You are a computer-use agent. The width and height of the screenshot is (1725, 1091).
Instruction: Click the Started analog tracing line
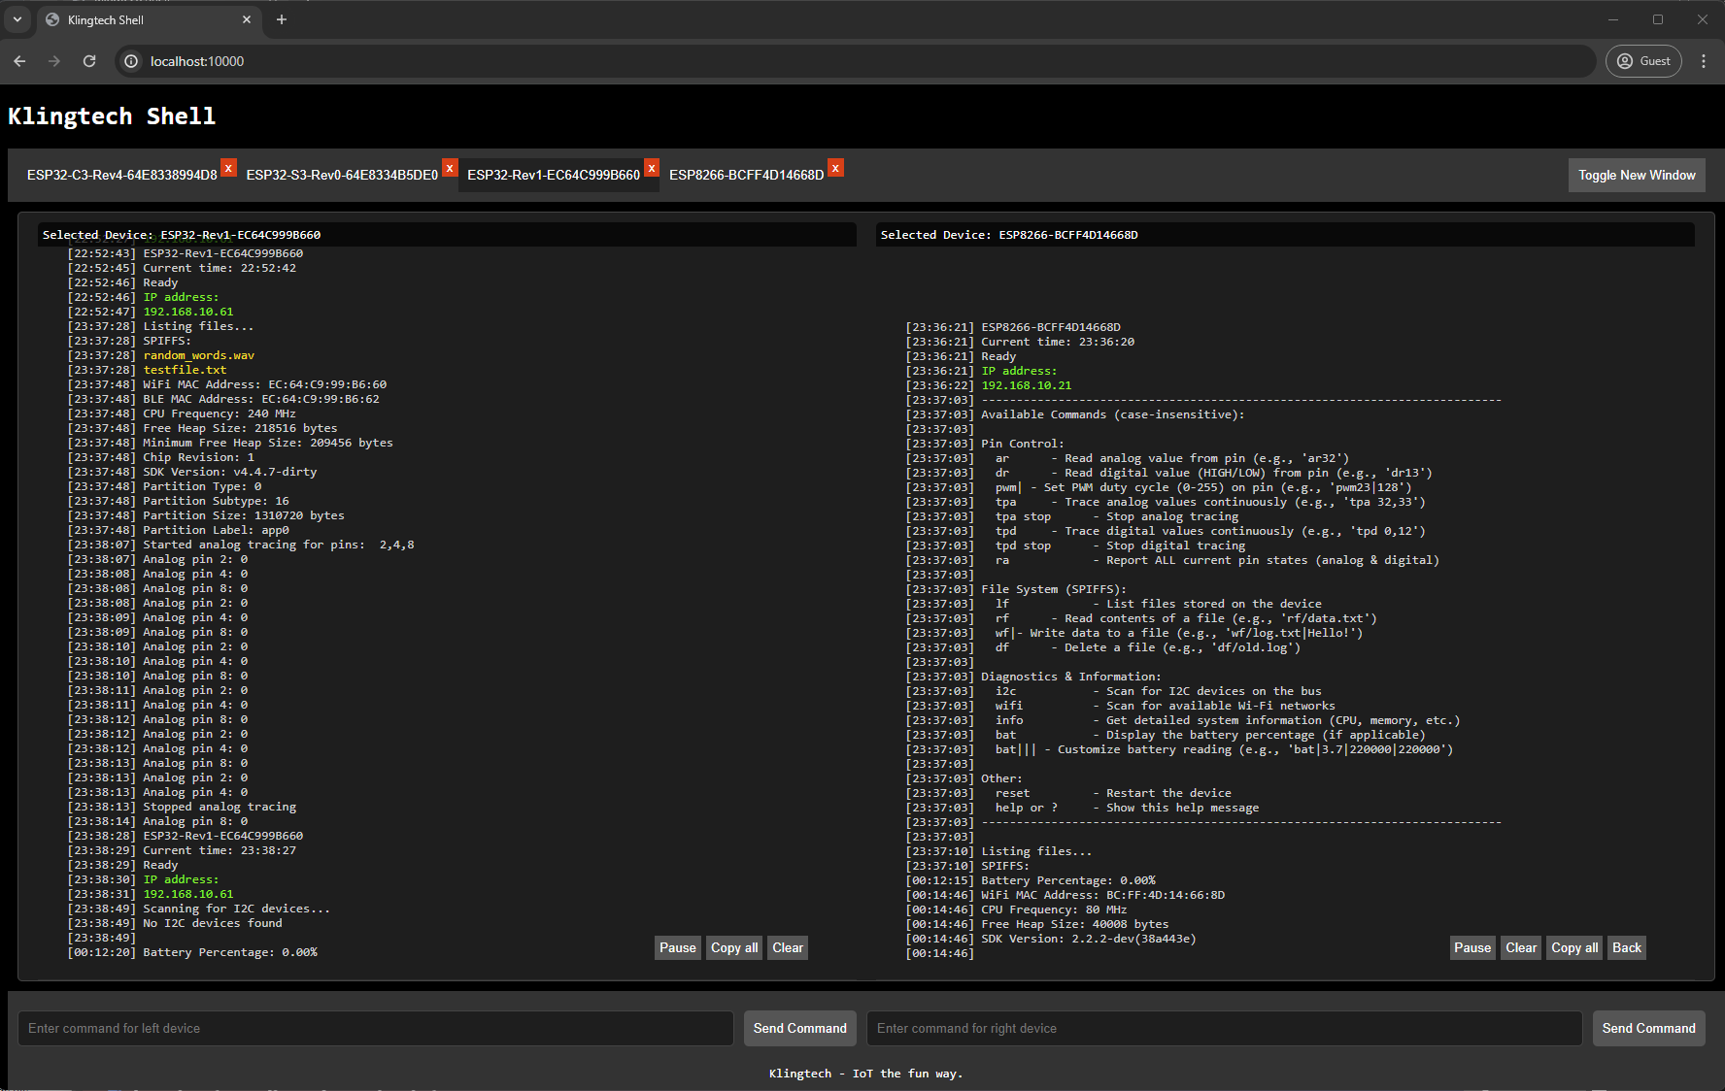(279, 545)
